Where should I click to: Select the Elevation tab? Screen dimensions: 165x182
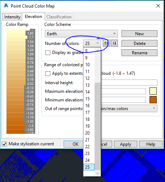click(x=33, y=17)
